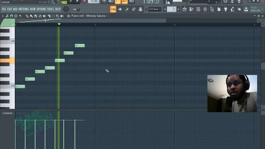Select the Slice tool

point(49,16)
